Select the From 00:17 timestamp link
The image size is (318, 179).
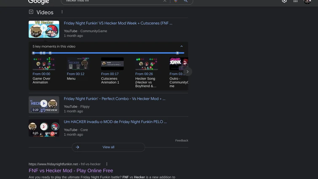110,74
